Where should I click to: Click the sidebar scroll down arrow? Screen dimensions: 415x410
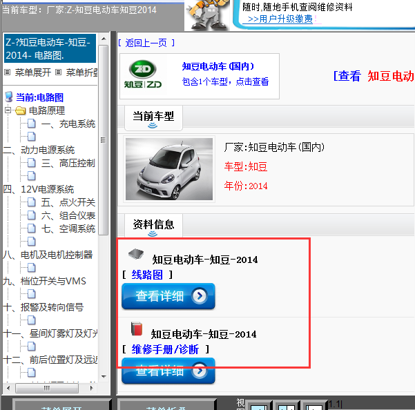pos(104,377)
